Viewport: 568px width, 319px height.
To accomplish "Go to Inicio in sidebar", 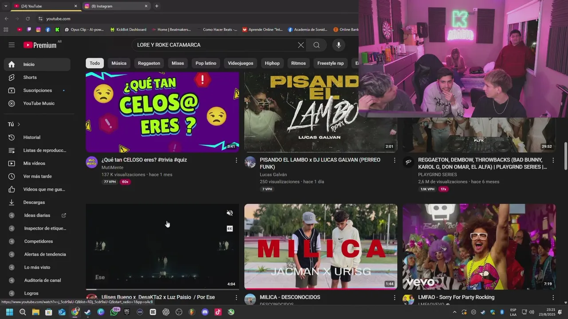I will (x=37, y=64).
